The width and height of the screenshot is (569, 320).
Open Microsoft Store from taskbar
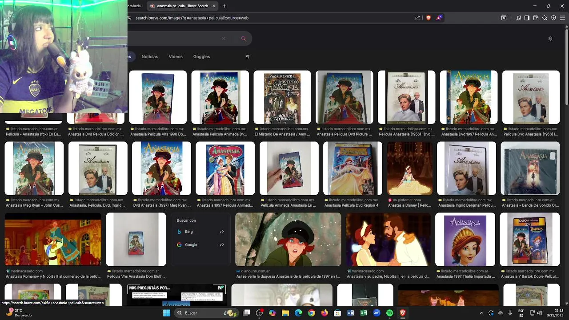click(337, 313)
